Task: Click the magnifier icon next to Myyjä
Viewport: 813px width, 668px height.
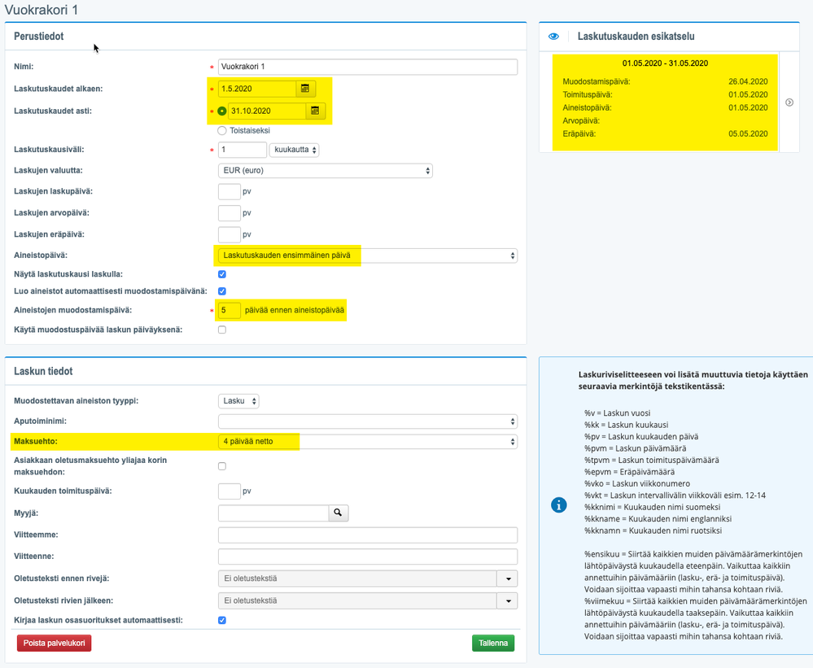Action: (338, 513)
